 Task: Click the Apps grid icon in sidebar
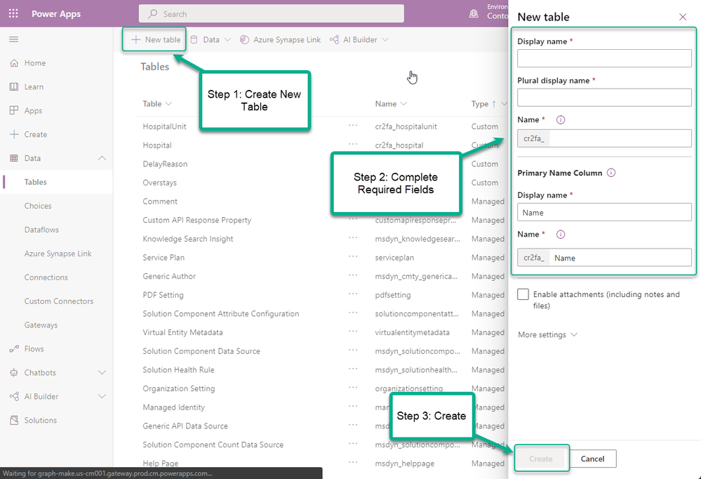tap(14, 110)
